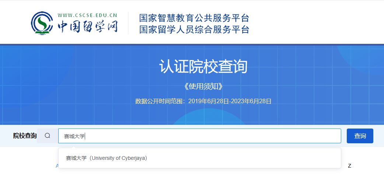Click 国家留学人员综合服务平台 header text
The height and width of the screenshot is (179, 384).
coord(194,29)
